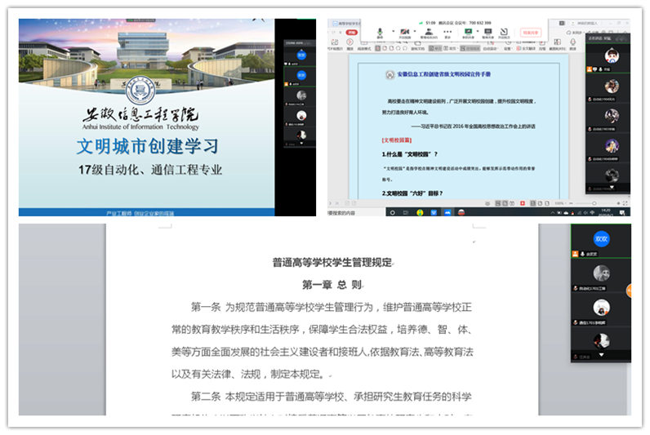This screenshot has height=435, width=650.
Task: Click the slide title 文明城市创建学习
Action: coord(147,146)
